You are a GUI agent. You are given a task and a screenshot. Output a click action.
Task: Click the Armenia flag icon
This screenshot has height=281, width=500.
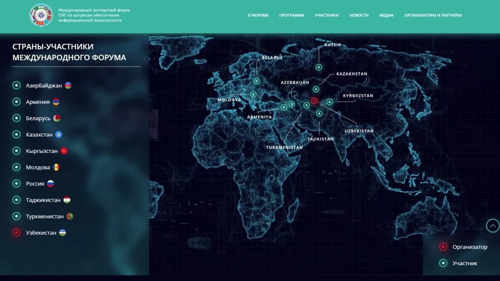tap(56, 102)
